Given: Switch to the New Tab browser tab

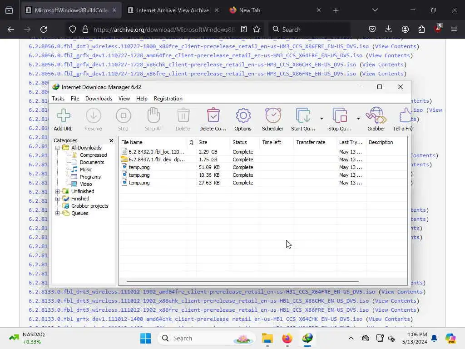Looking at the screenshot, I should point(249,10).
